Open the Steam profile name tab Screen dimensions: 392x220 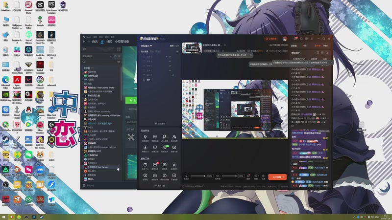tap(122, 42)
